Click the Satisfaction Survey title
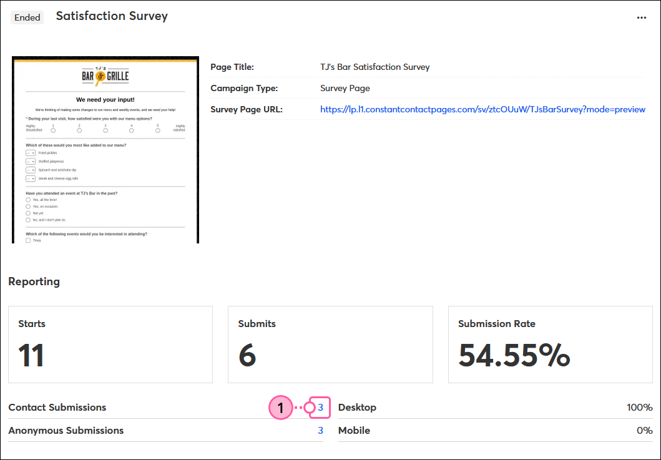 pyautogui.click(x=112, y=16)
